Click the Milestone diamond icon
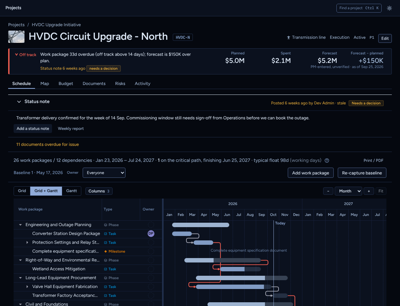 point(105,252)
